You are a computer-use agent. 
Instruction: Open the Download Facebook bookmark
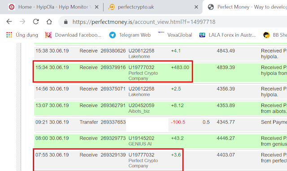73,35
